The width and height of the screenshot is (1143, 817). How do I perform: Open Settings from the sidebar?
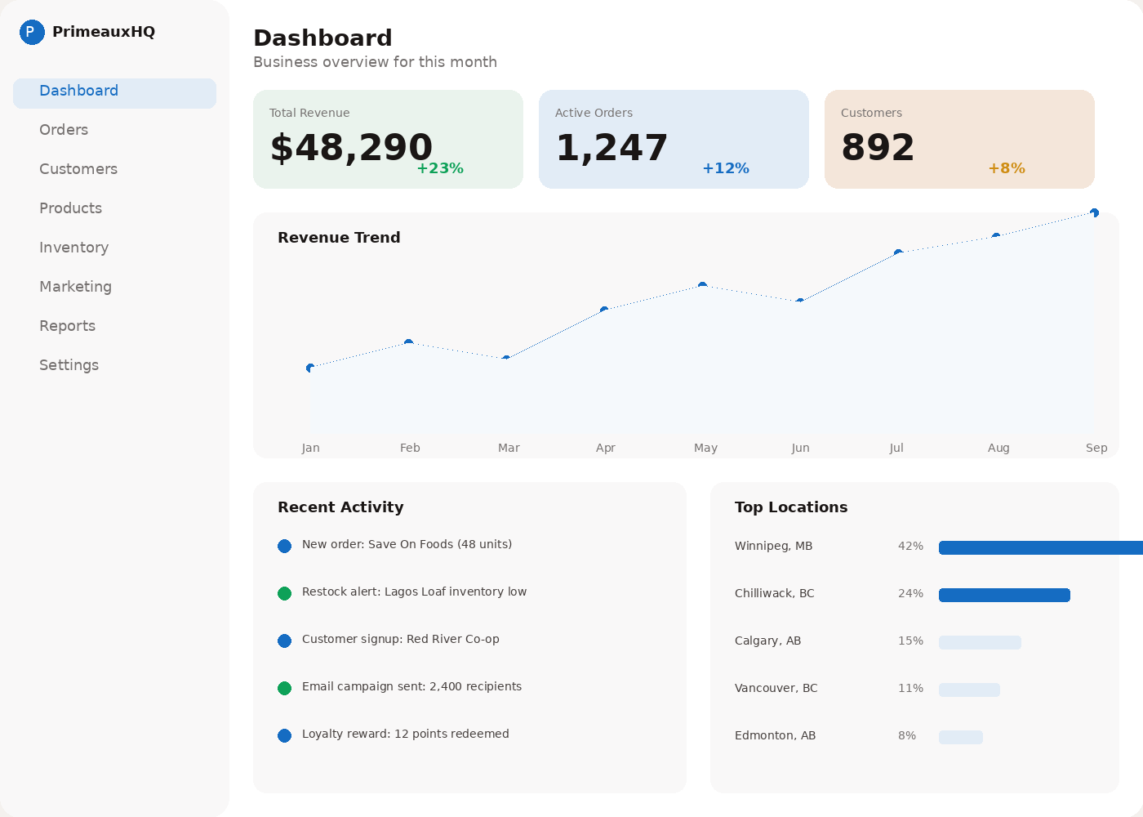(x=69, y=365)
